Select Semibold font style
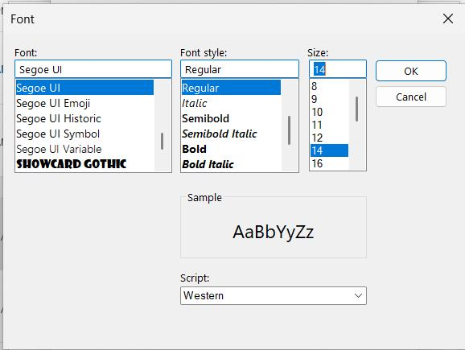 (231, 118)
